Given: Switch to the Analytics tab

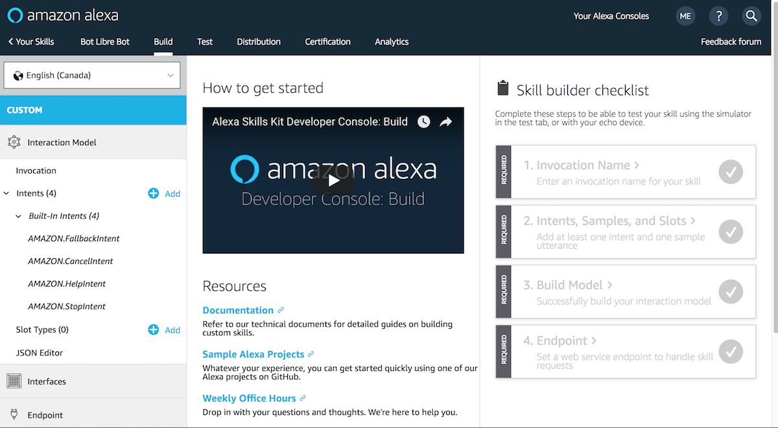Looking at the screenshot, I should [392, 42].
